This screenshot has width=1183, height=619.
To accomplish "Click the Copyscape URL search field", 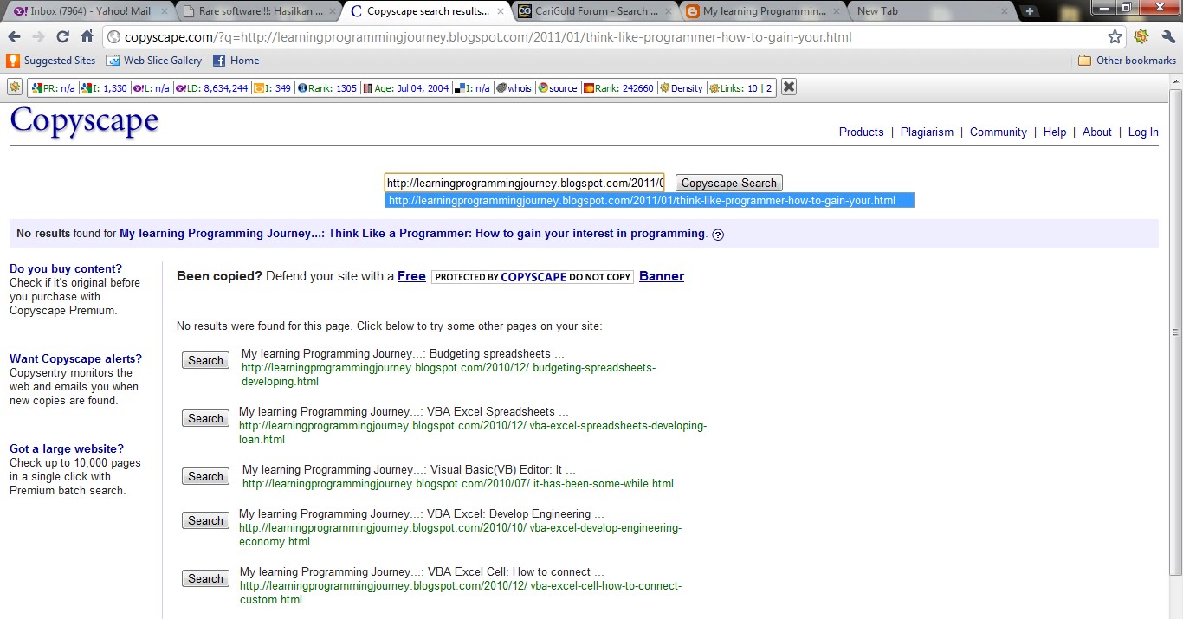I will 525,183.
